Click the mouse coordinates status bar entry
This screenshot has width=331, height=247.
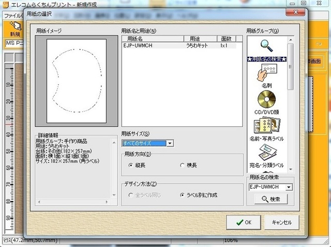(x=31, y=240)
